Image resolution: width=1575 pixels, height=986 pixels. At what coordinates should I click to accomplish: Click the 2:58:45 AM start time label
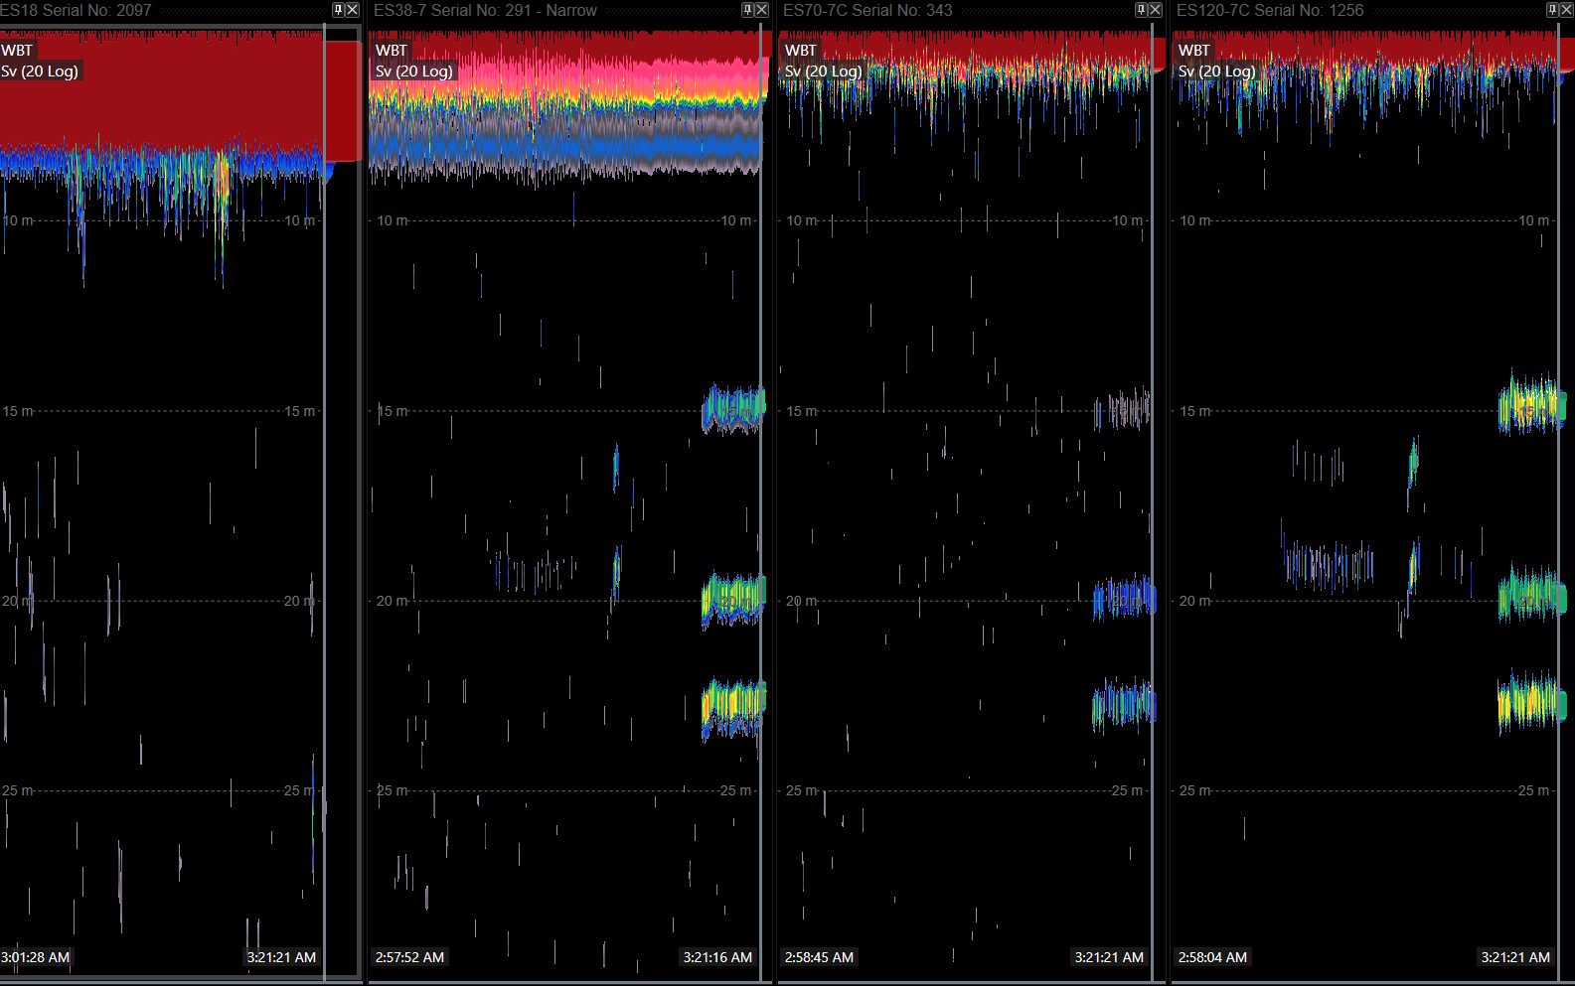click(x=819, y=957)
